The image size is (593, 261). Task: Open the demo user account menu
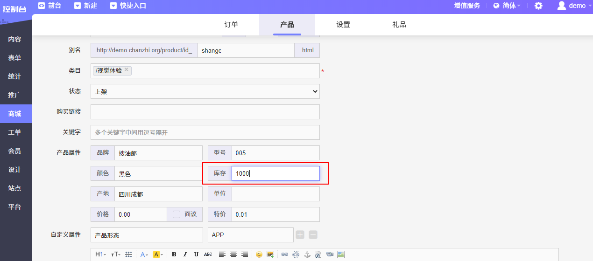(x=572, y=6)
